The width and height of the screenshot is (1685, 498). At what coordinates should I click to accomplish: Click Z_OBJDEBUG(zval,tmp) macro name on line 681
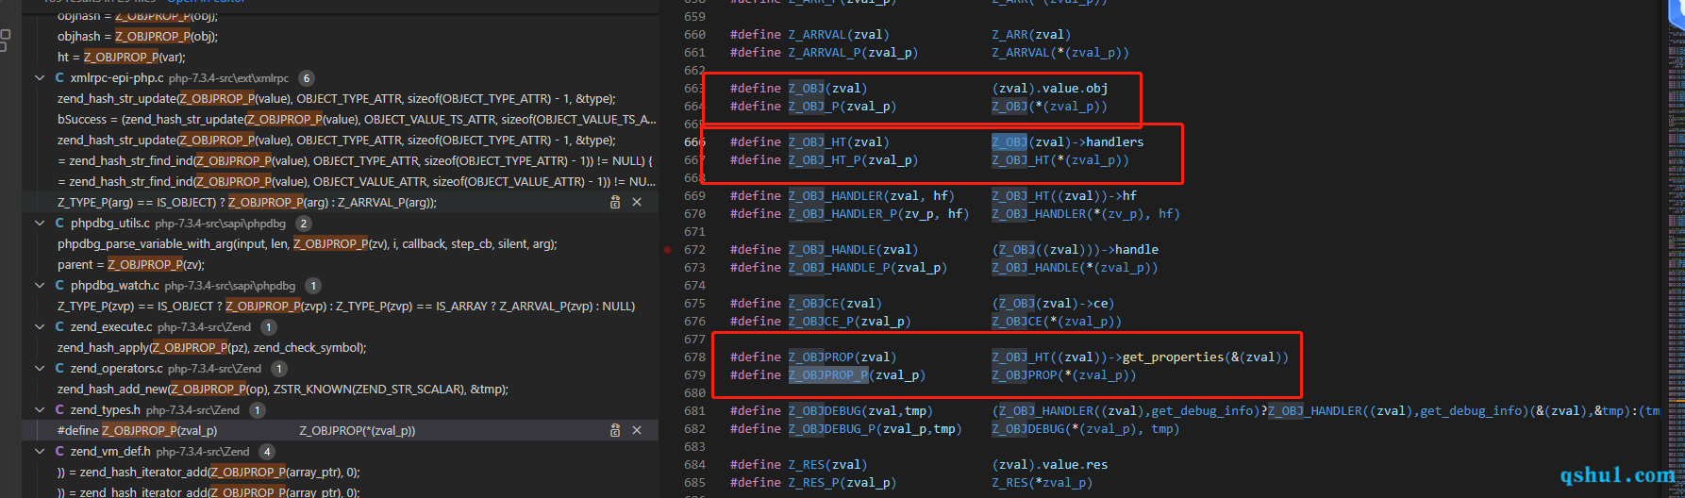[x=860, y=411]
